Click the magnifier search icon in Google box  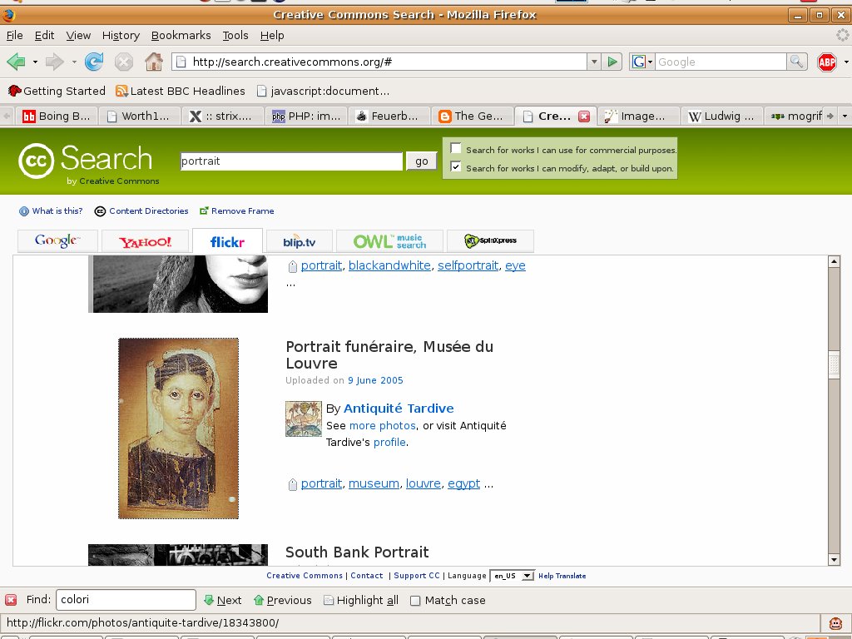tap(796, 62)
